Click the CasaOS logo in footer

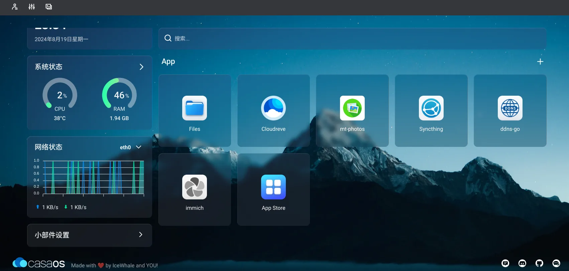point(39,263)
